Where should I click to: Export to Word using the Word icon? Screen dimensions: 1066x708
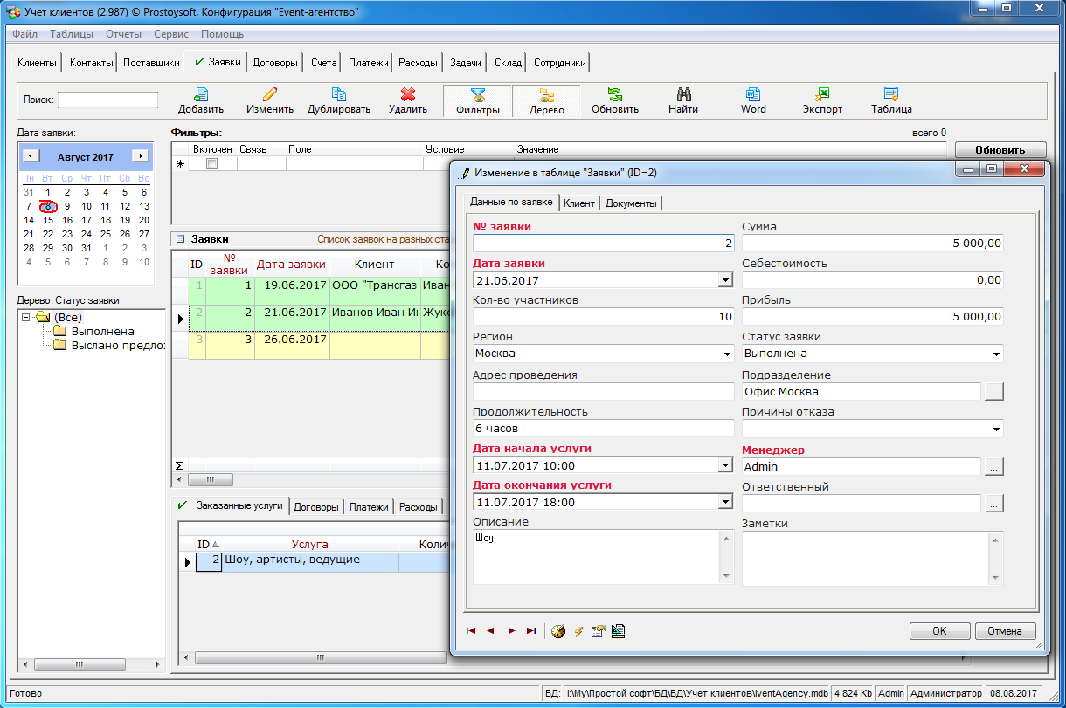click(752, 95)
